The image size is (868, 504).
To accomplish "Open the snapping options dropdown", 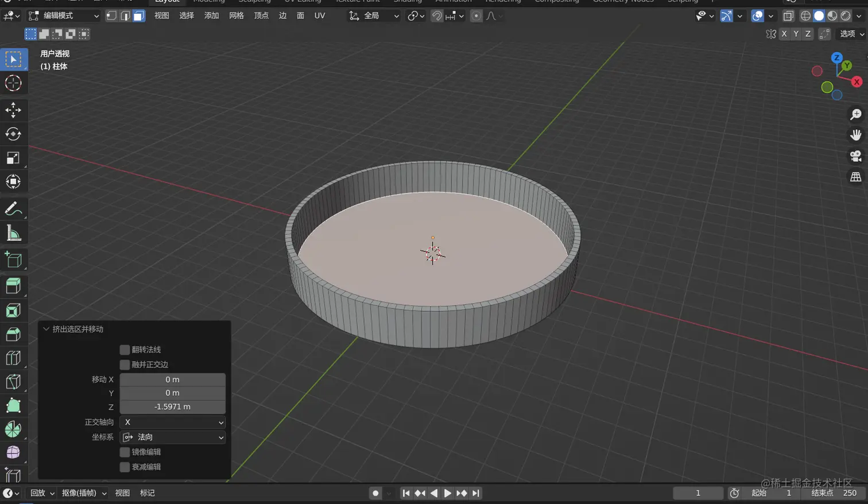I will tap(454, 16).
